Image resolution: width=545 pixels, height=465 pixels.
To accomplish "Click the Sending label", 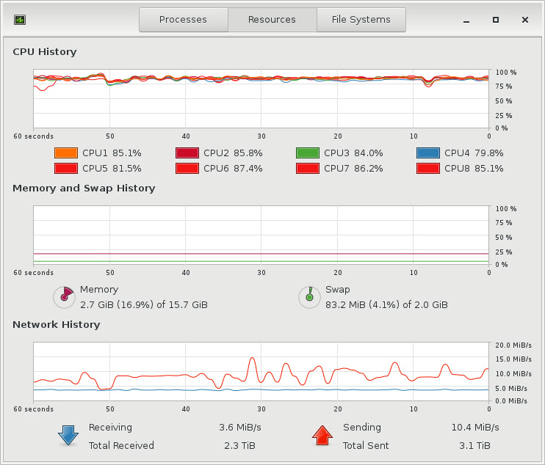I will click(362, 427).
